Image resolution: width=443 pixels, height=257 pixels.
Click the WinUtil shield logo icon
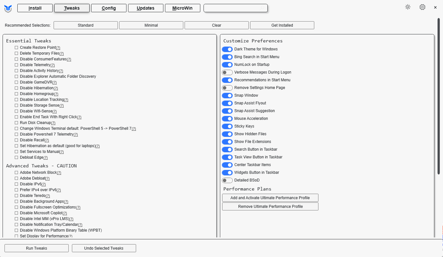[x=8, y=9]
